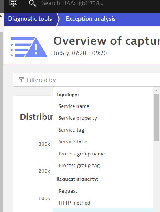Image resolution: width=160 pixels, height=212 pixels.
Task: Click the Filtered by filter field
Action: (x=86, y=80)
